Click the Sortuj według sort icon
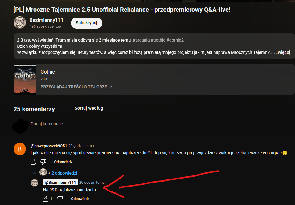Viewport: 295px width, 205px height. 68,108
